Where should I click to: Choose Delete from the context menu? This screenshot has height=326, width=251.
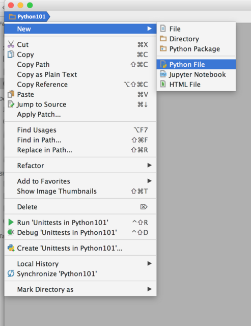(80, 207)
